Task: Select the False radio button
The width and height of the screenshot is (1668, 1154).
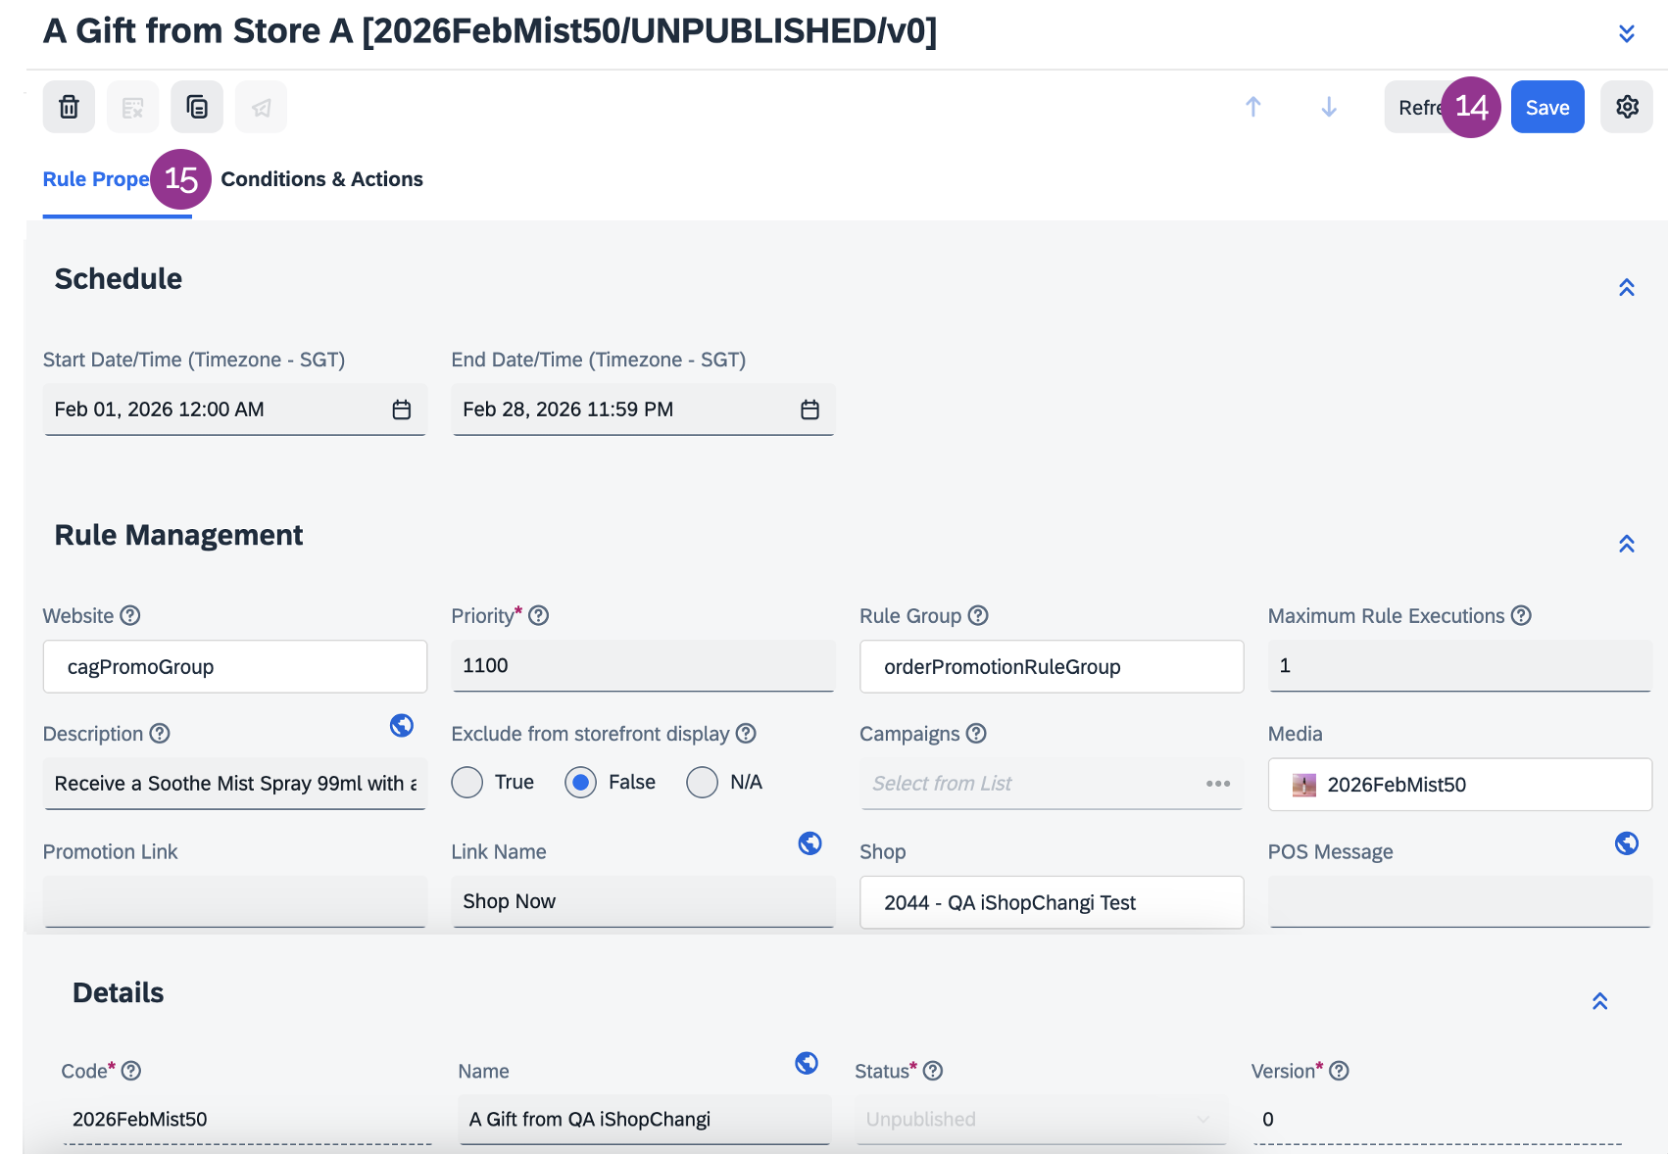Action: point(580,783)
